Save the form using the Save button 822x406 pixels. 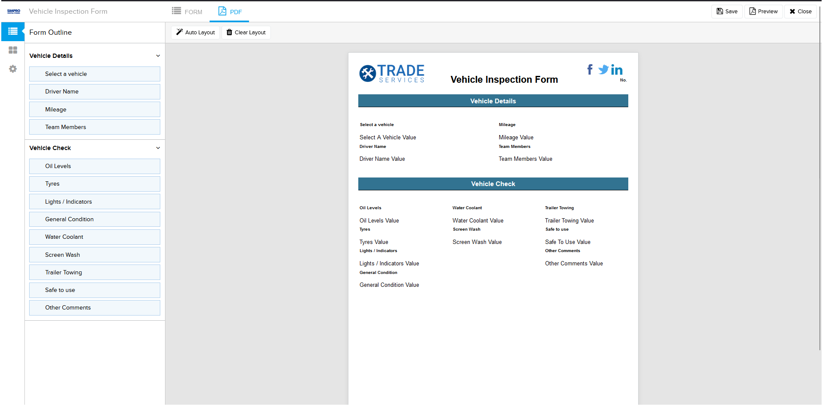(727, 12)
